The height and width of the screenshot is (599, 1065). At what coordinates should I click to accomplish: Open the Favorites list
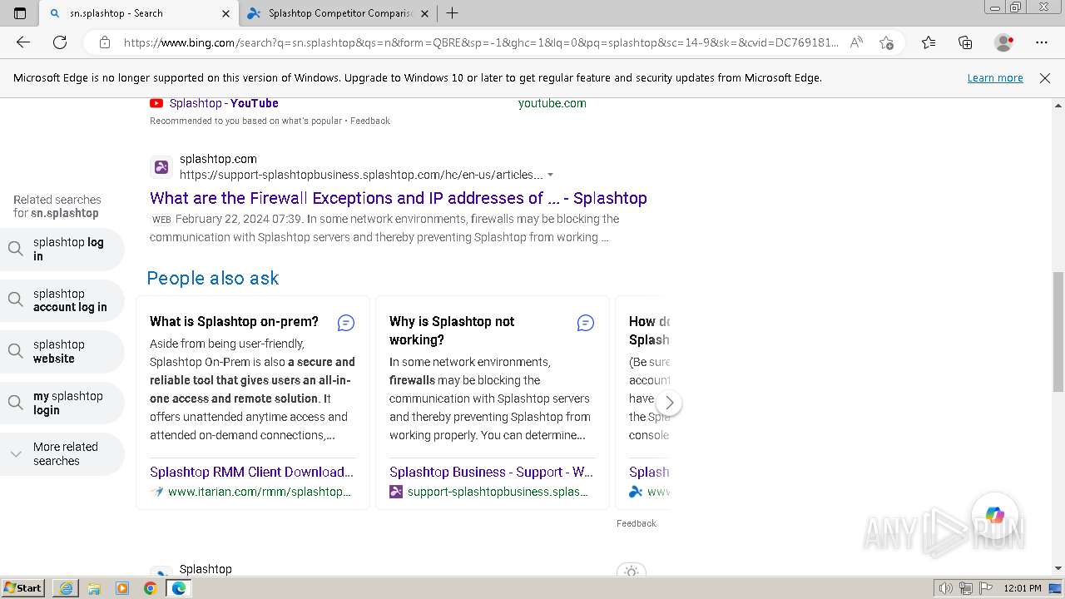pos(929,42)
